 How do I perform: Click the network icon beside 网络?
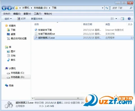click(6, 85)
